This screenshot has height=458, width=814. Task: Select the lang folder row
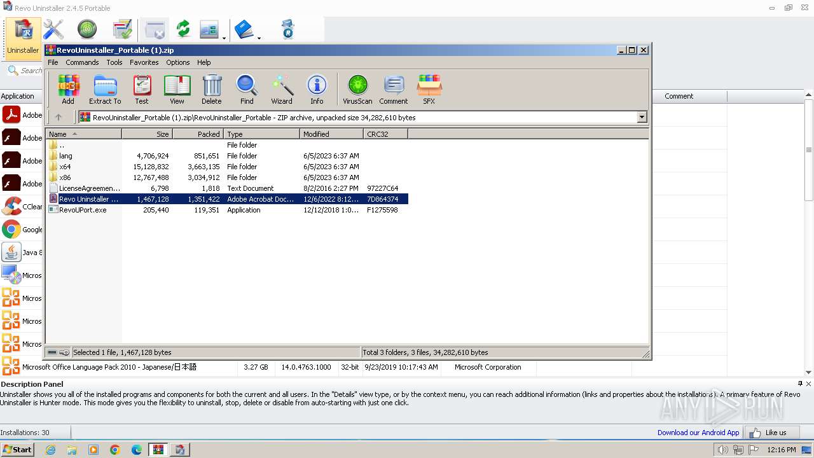coord(226,156)
